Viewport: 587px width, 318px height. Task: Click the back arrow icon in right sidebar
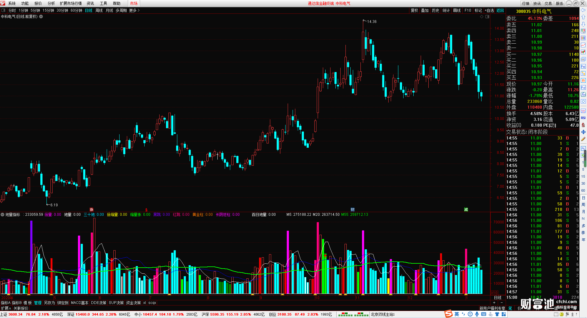[x=583, y=10]
